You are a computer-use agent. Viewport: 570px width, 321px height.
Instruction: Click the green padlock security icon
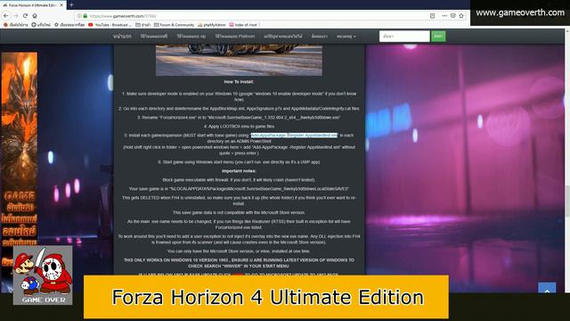[x=85, y=16]
